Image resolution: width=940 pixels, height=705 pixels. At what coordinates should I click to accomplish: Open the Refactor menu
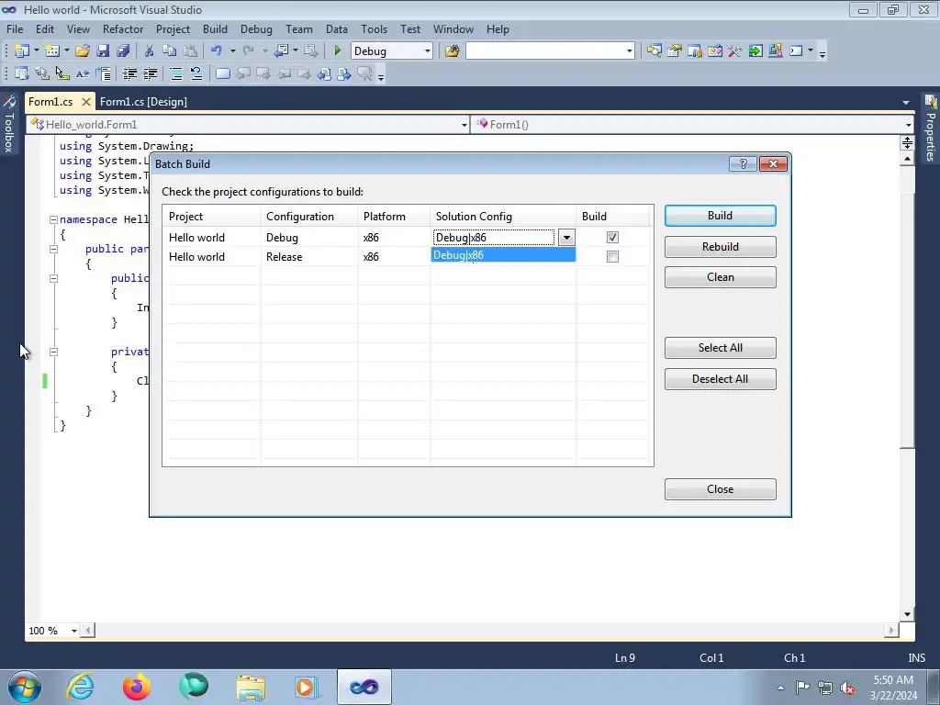(123, 28)
